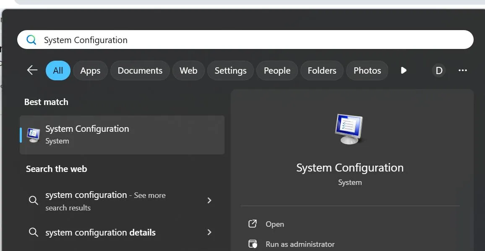Click the Search the web heading
Image resolution: width=485 pixels, height=251 pixels.
[57, 169]
